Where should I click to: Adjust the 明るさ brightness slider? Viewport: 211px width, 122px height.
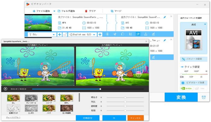tap(124, 97)
